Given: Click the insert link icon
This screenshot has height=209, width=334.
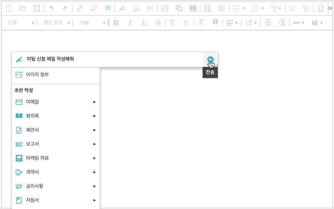Looking at the screenshot, I should click(80, 8).
